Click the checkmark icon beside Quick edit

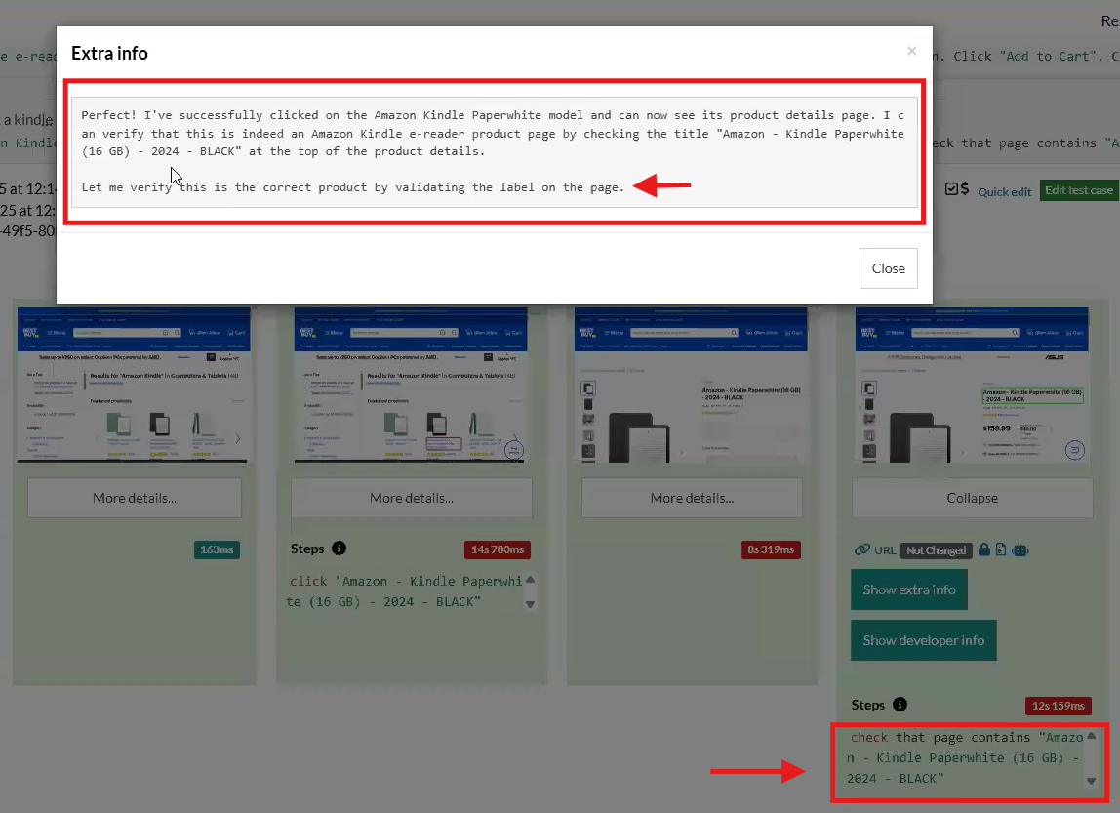[950, 189]
